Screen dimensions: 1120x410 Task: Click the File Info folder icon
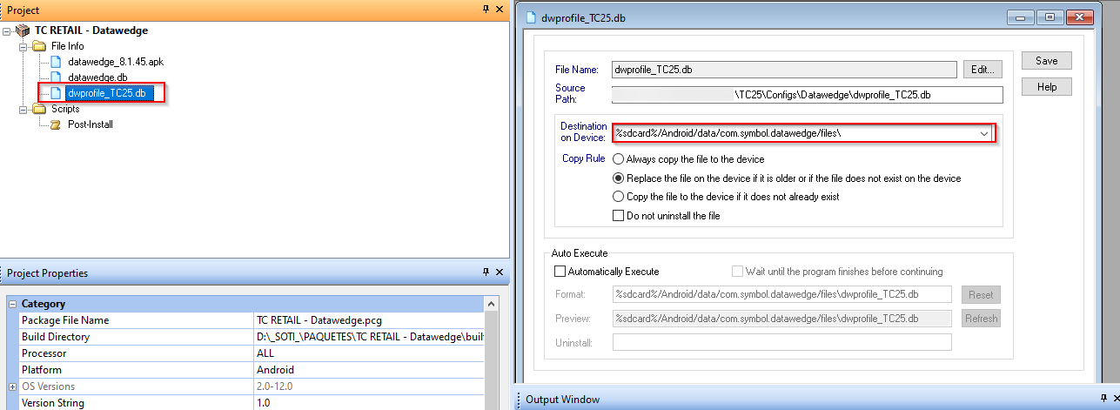point(39,46)
